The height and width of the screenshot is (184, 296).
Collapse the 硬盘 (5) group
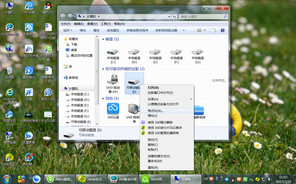coord(103,39)
